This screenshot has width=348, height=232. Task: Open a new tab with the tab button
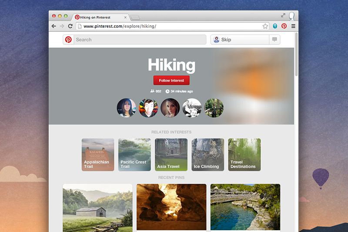click(x=135, y=17)
